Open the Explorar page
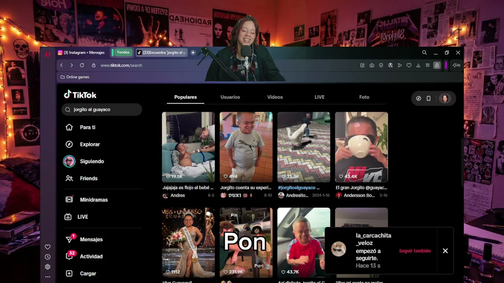 (x=83, y=144)
